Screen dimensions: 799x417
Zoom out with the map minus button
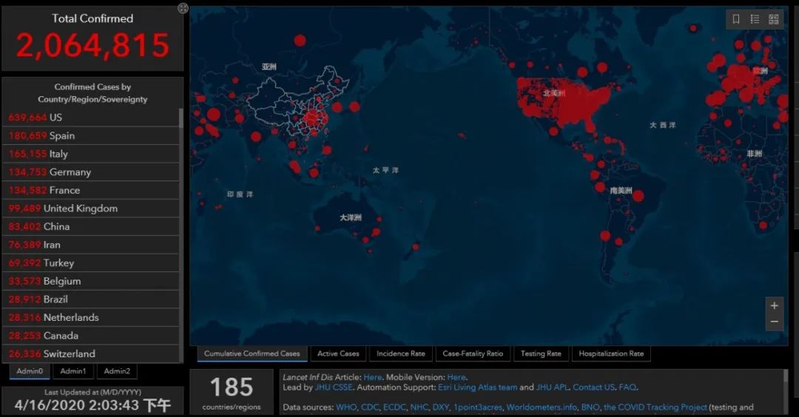tap(774, 322)
